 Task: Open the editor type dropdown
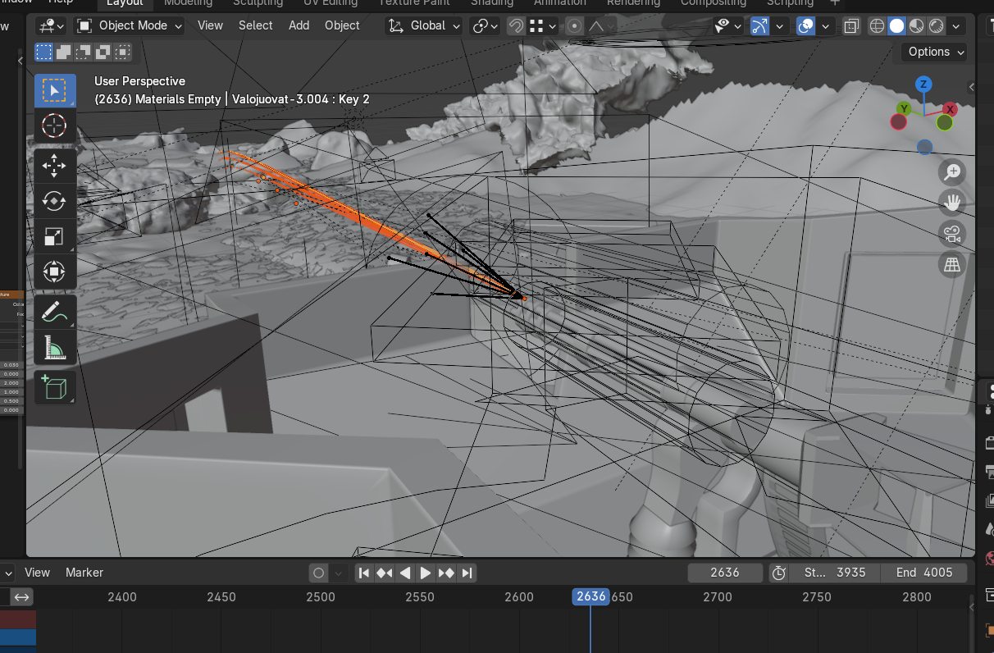pos(51,25)
